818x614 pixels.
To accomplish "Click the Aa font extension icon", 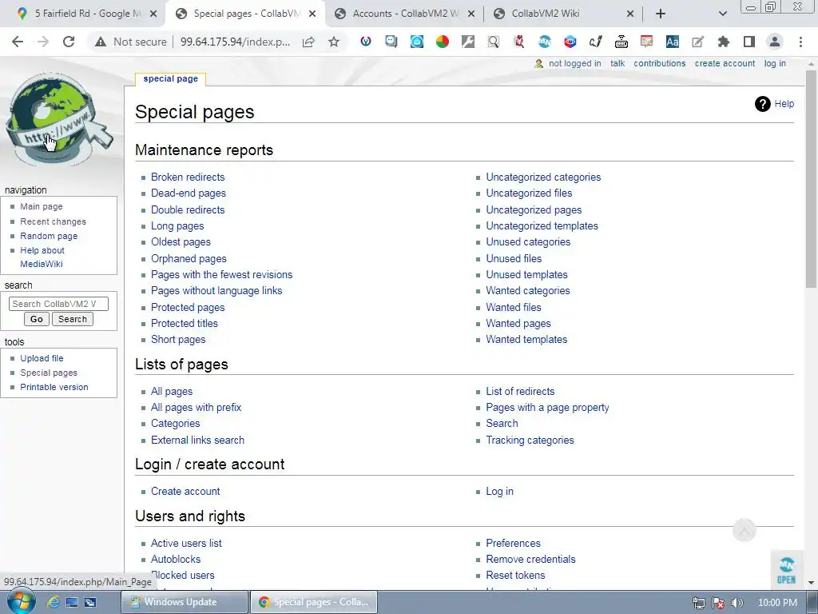I will [x=673, y=42].
